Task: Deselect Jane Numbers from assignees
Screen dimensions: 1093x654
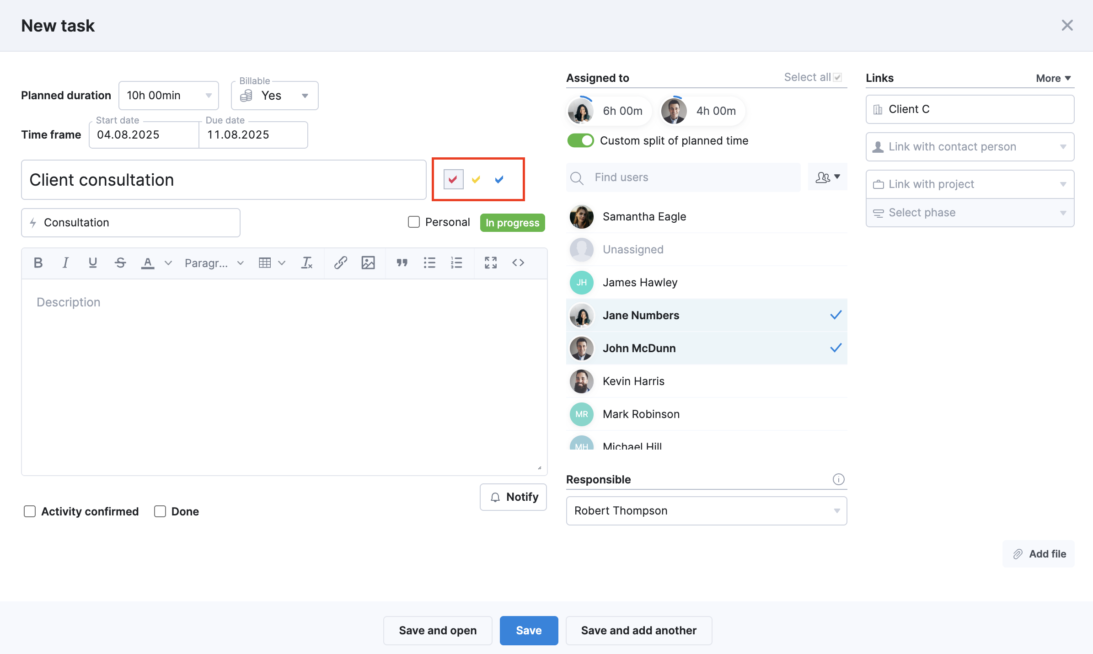Action: pos(707,315)
